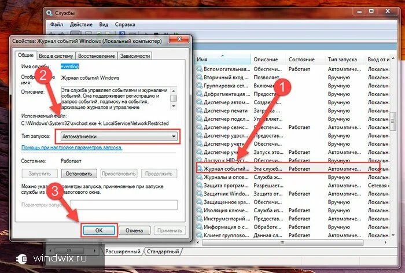Open the Тип запуска dropdown

[119, 136]
